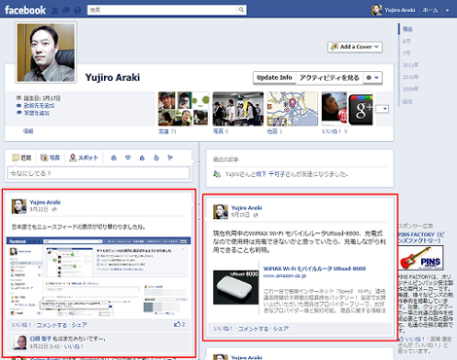Jump to 2010年 on the timeline

410,77
